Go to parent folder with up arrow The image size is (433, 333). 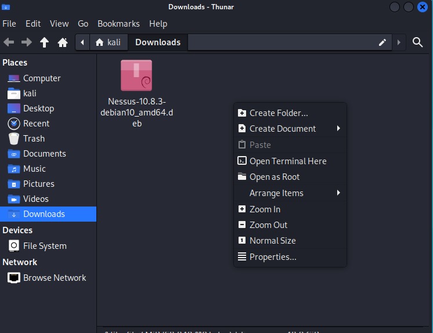(44, 42)
